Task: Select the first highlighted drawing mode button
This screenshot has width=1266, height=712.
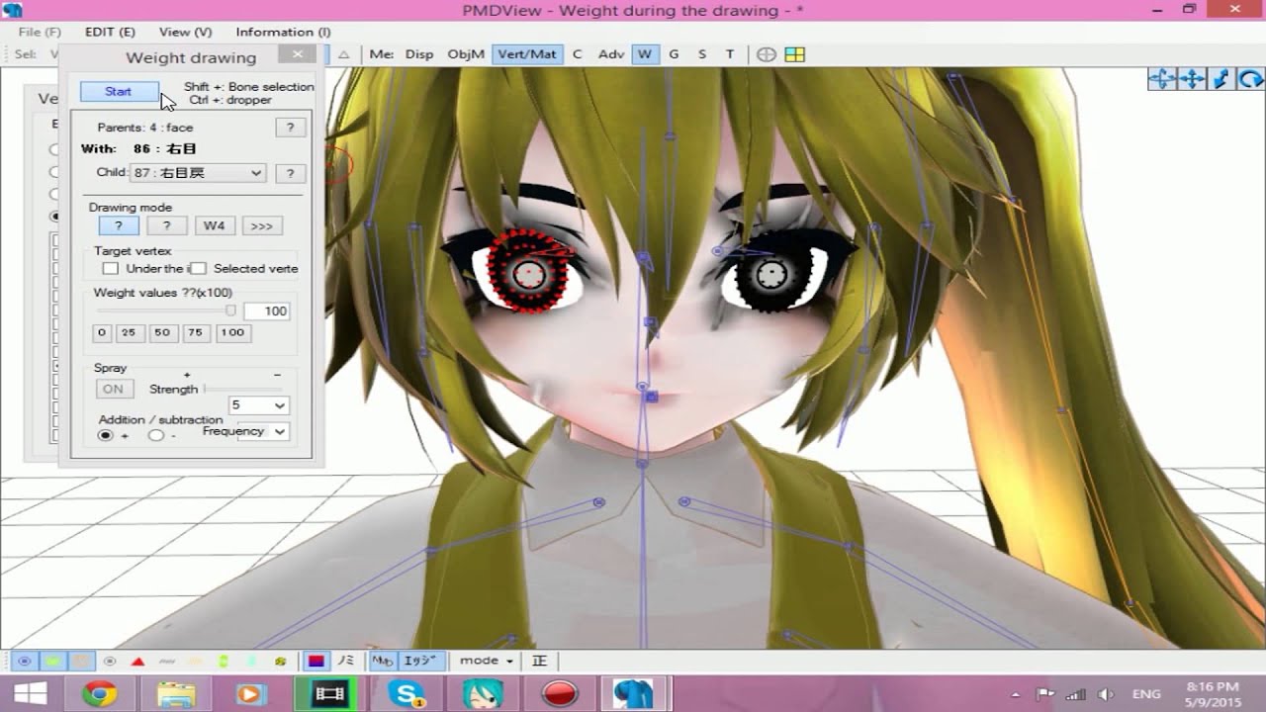Action: [119, 225]
